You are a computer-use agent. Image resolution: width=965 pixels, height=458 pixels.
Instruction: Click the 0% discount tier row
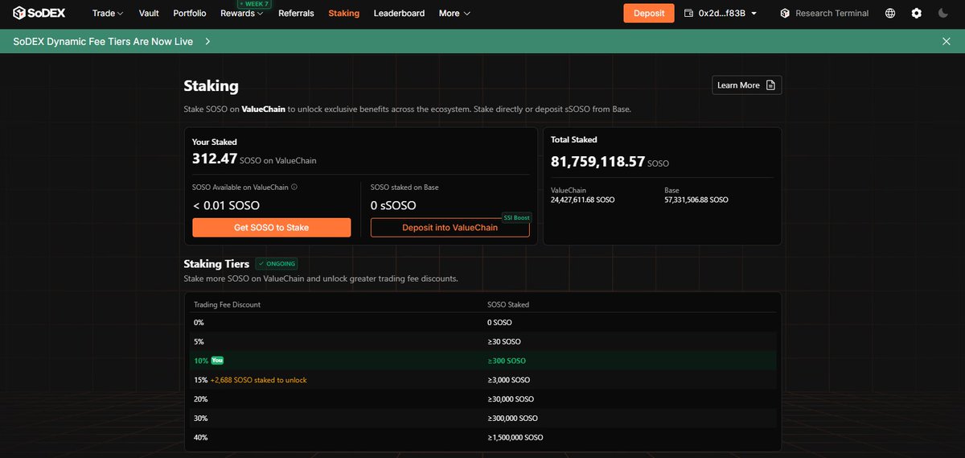pos(482,322)
